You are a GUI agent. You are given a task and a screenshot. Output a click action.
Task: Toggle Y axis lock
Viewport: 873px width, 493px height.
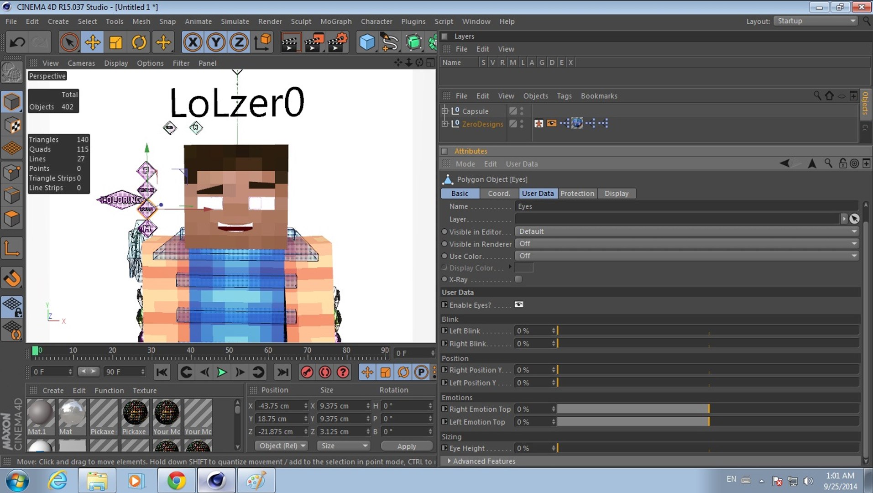tap(216, 42)
